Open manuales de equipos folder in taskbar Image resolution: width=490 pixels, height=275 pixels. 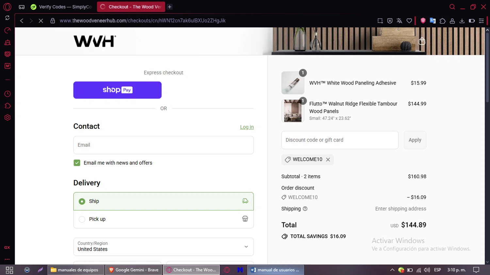(76, 270)
